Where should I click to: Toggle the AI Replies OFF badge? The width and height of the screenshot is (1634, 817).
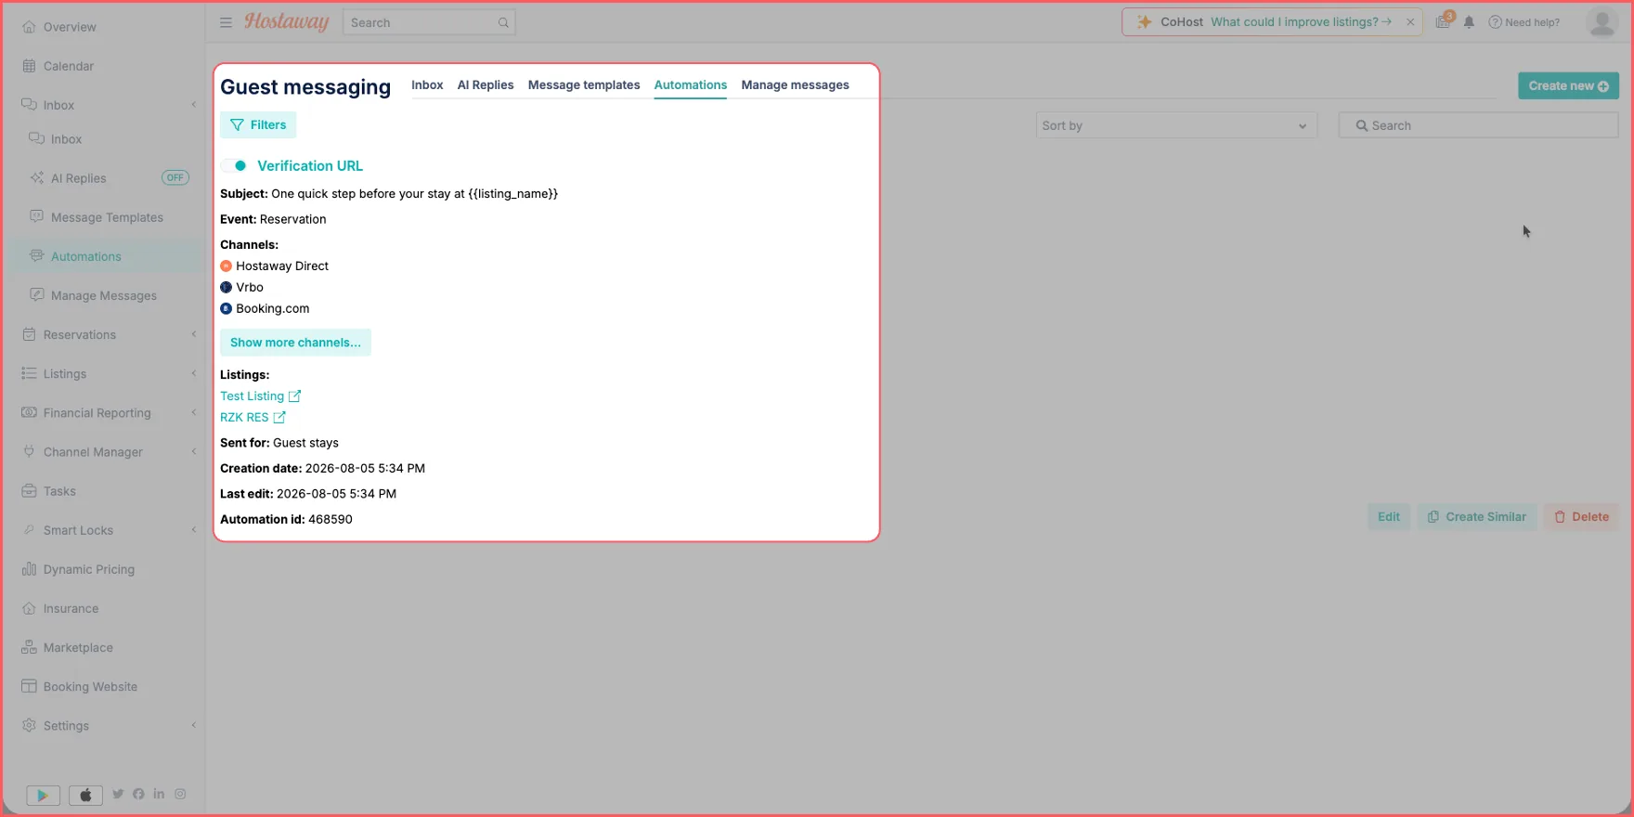click(x=175, y=177)
